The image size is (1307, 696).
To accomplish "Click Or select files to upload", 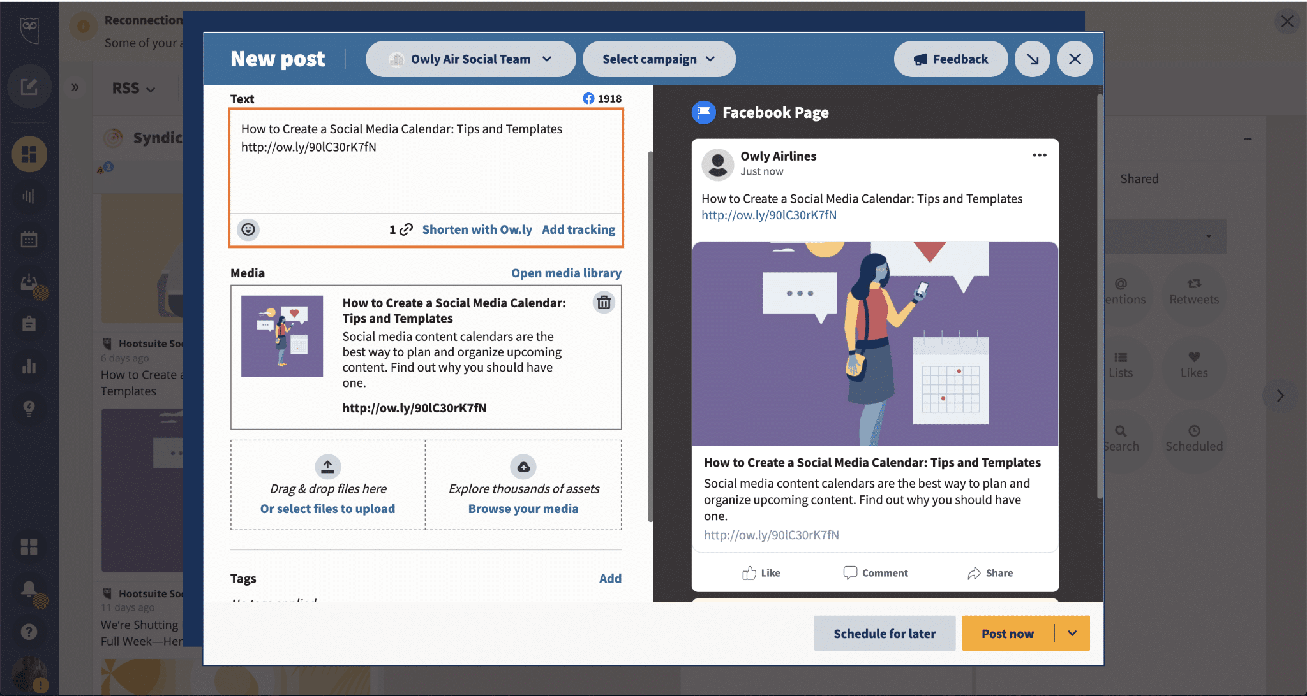I will point(327,509).
